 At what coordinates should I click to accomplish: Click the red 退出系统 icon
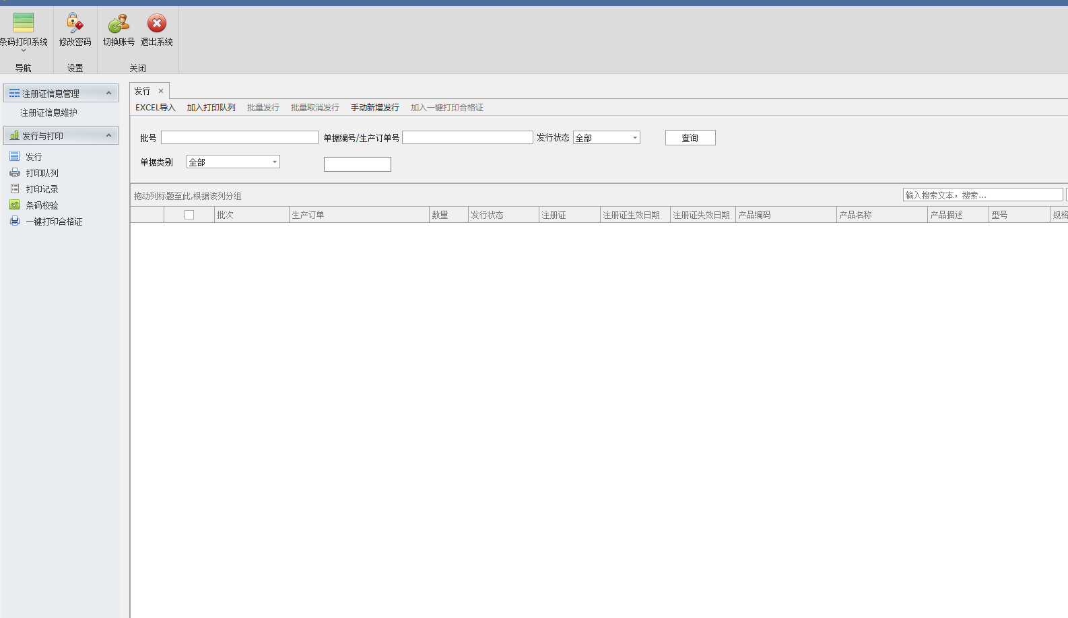pos(157,24)
